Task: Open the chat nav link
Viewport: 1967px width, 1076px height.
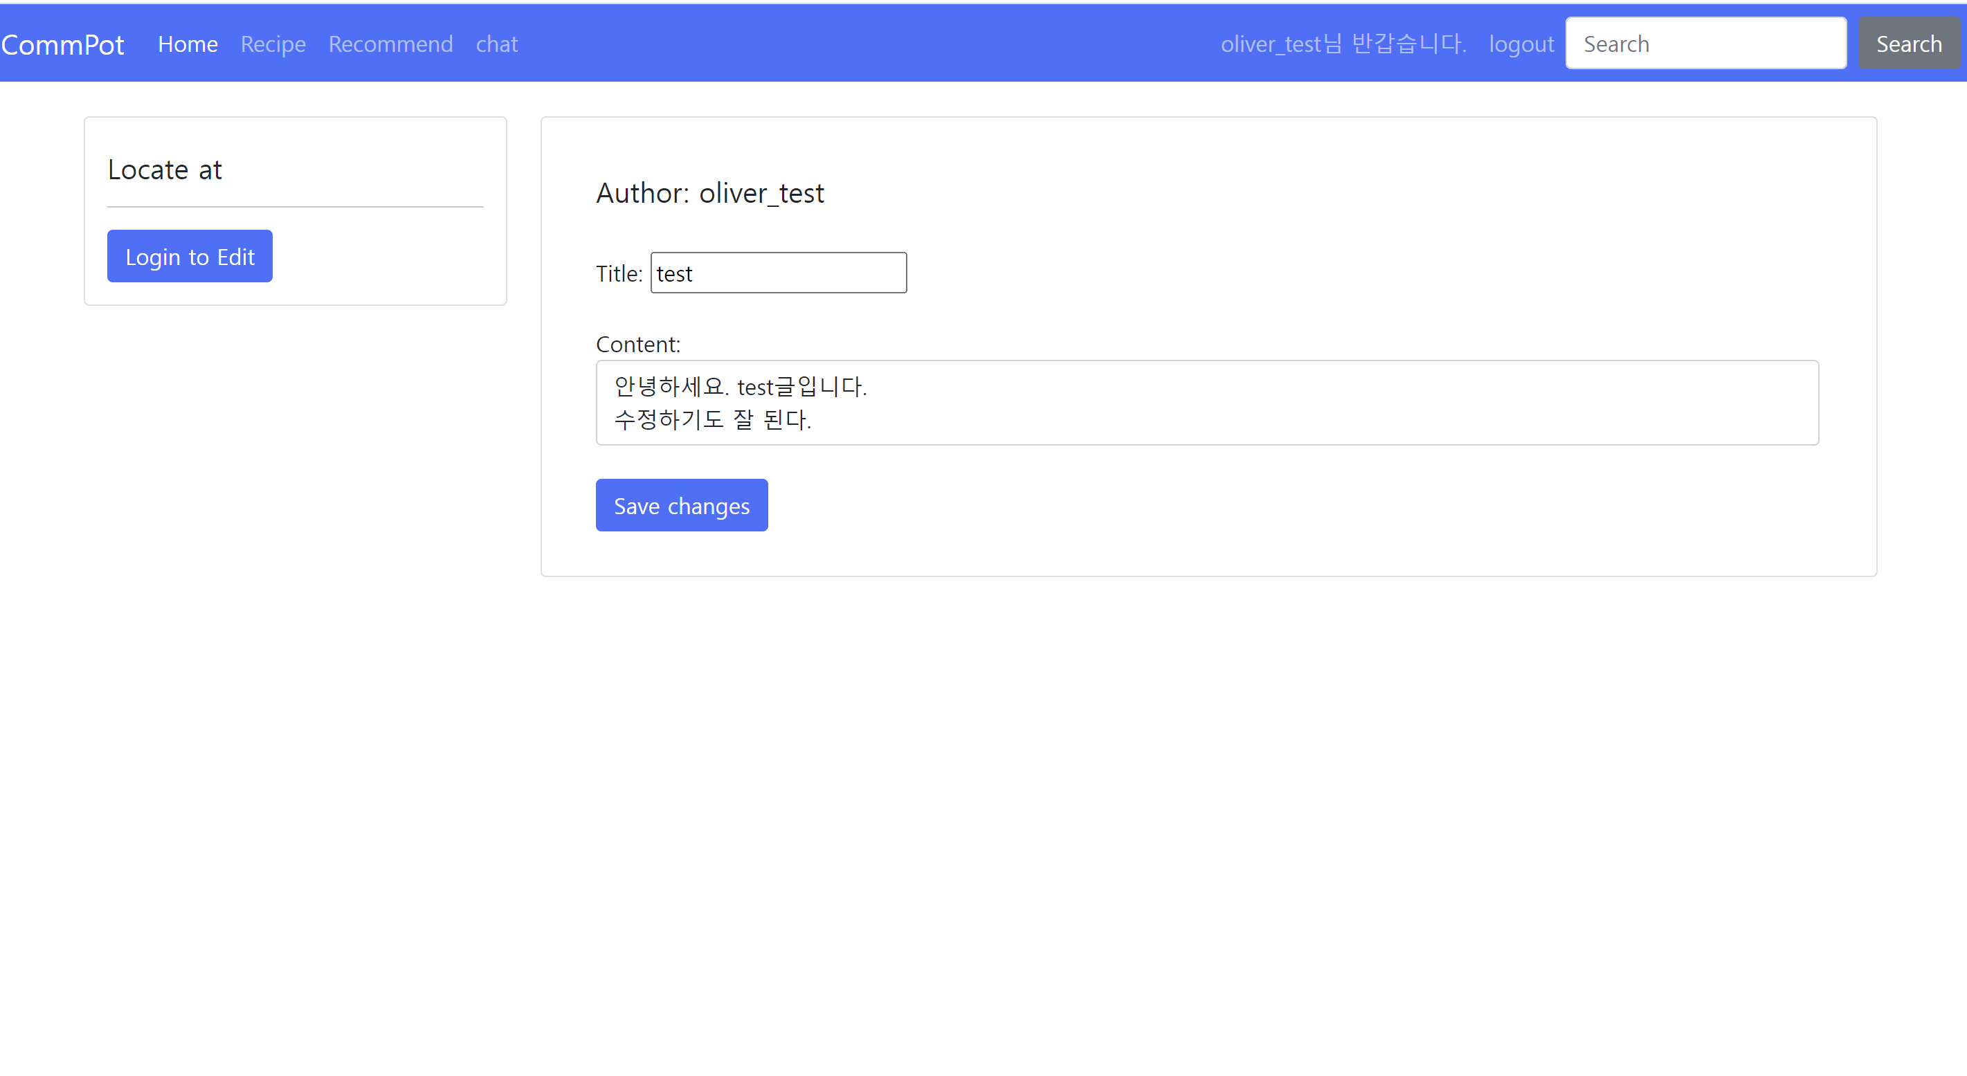Action: pos(496,44)
